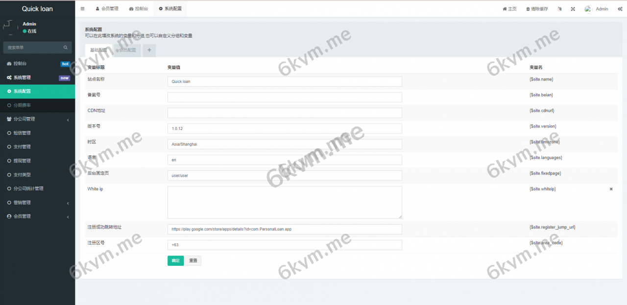Click the 清除缓存 trash button
The height and width of the screenshot is (305, 627).
537,9
